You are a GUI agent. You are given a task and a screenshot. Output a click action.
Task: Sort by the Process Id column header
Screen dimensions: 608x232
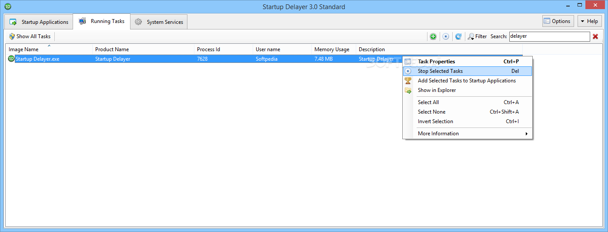[x=224, y=49]
